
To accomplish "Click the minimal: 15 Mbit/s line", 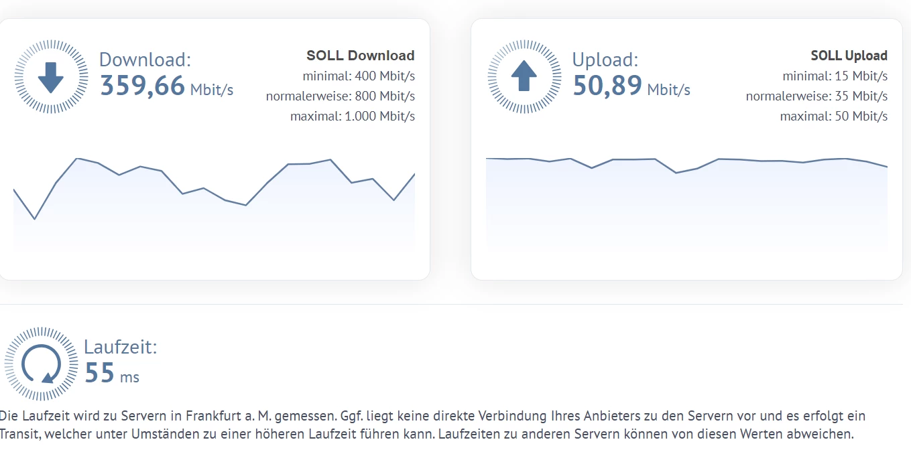I will (x=835, y=76).
